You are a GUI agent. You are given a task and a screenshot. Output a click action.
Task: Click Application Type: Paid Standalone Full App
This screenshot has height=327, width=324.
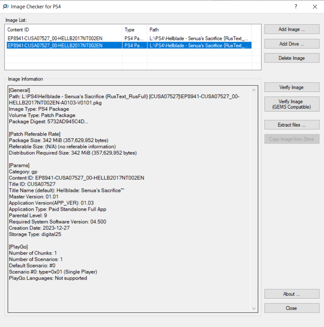click(57, 209)
